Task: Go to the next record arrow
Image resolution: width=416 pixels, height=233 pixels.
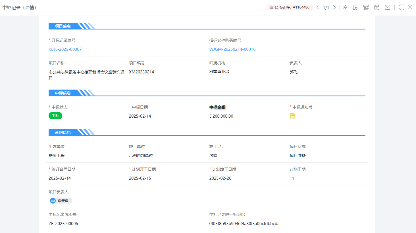Action: click(334, 7)
